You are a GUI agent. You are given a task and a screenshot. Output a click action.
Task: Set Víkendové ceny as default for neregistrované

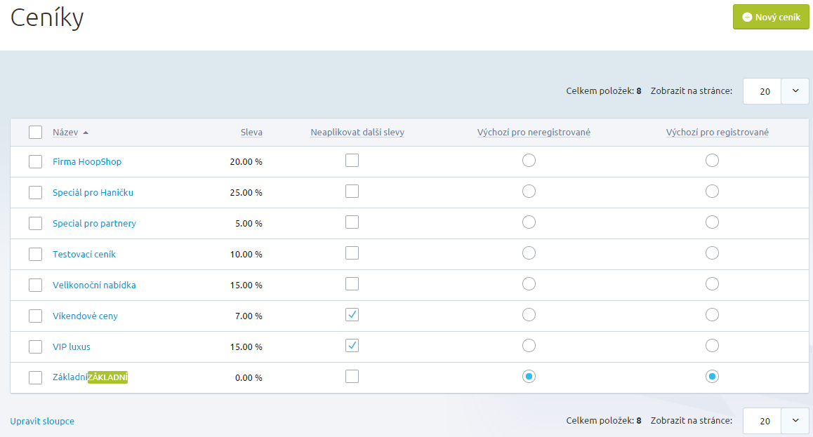pyautogui.click(x=529, y=314)
